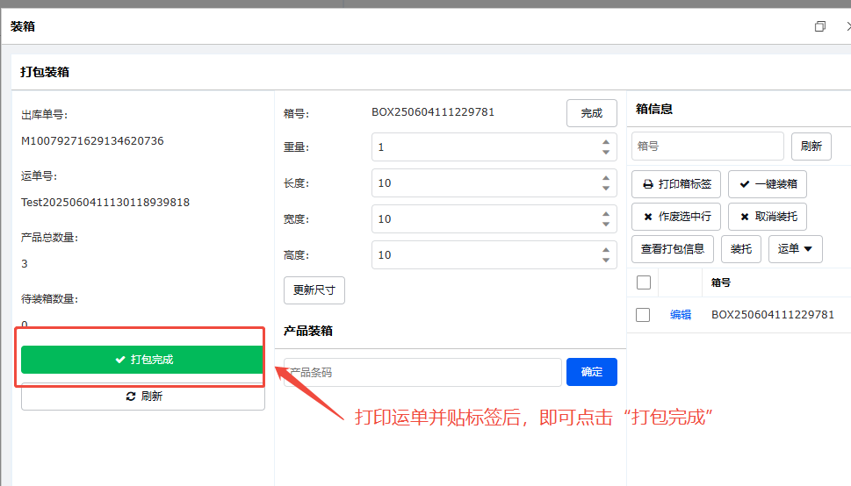Click the 完成 button next to box number
Screen dimensions: 851x486
tap(592, 113)
